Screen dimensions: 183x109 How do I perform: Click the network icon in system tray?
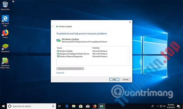click(x=161, y=106)
